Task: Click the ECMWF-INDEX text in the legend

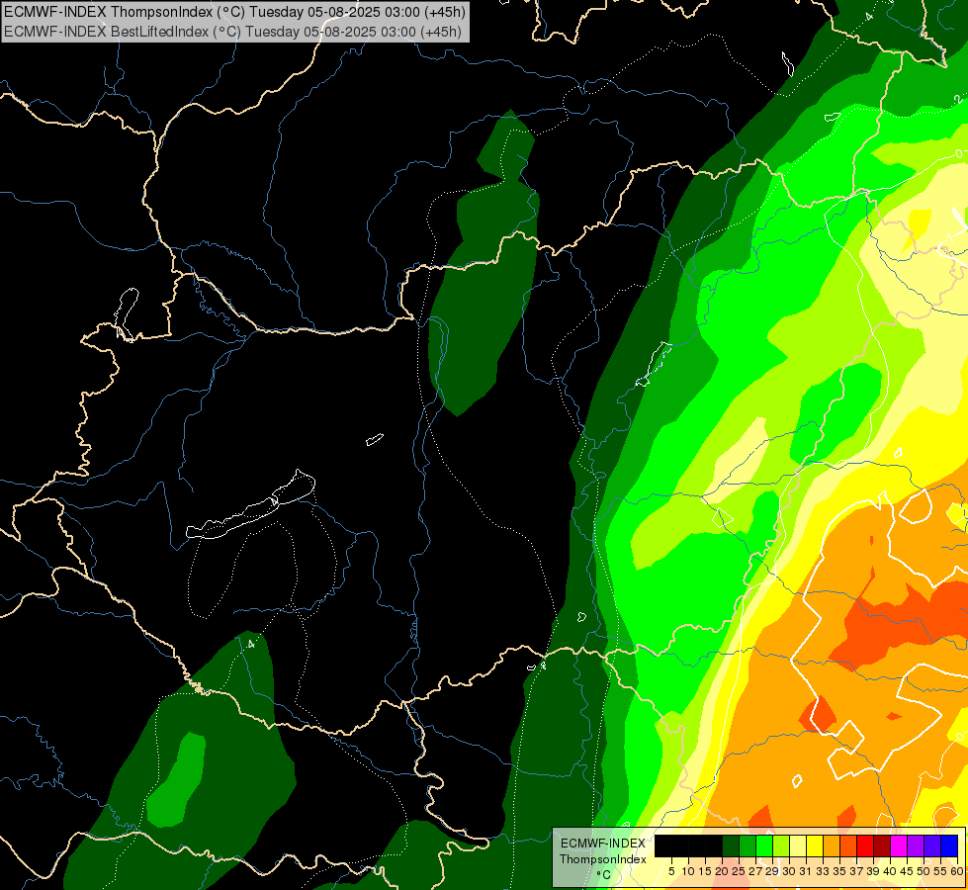Action: (x=603, y=844)
